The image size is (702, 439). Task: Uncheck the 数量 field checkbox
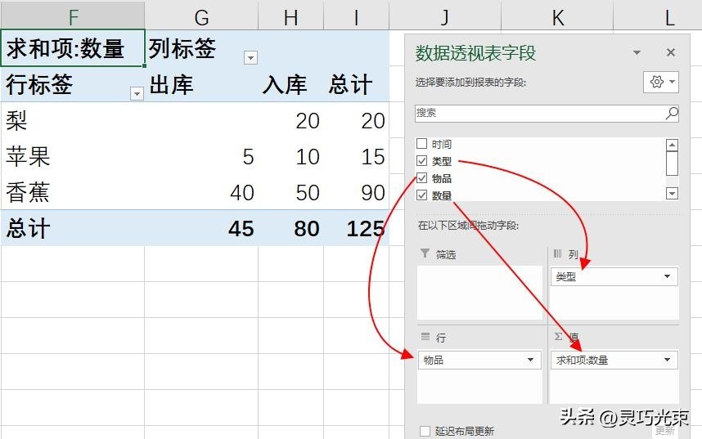click(421, 195)
